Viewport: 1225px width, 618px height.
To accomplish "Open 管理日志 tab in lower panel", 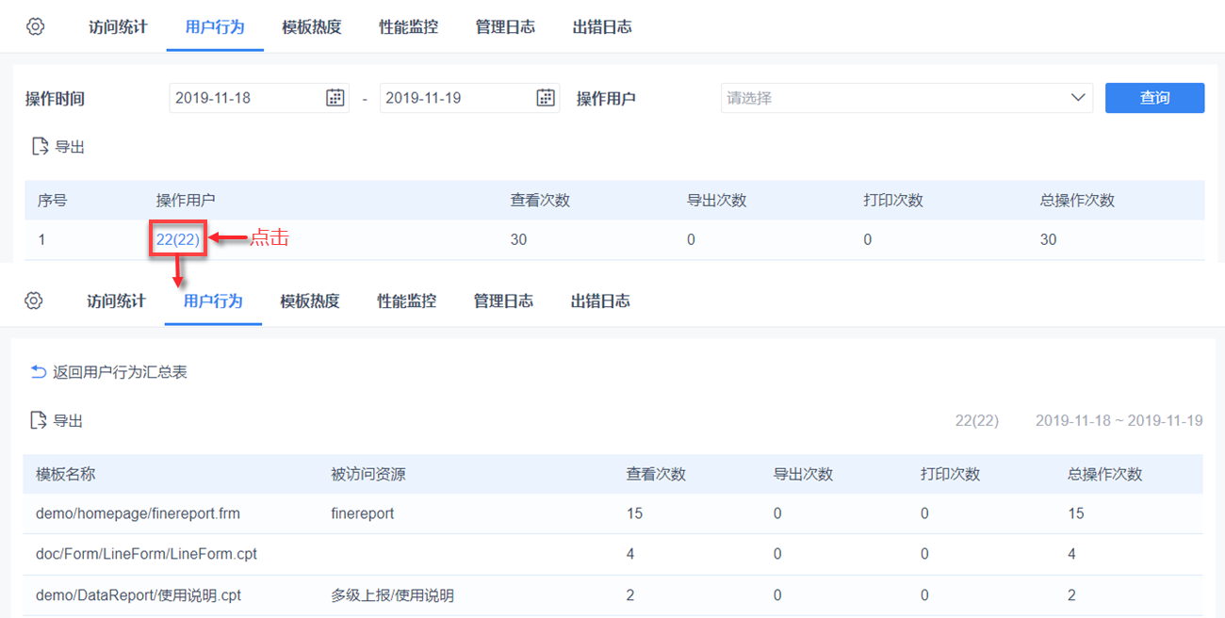I will coord(503,301).
